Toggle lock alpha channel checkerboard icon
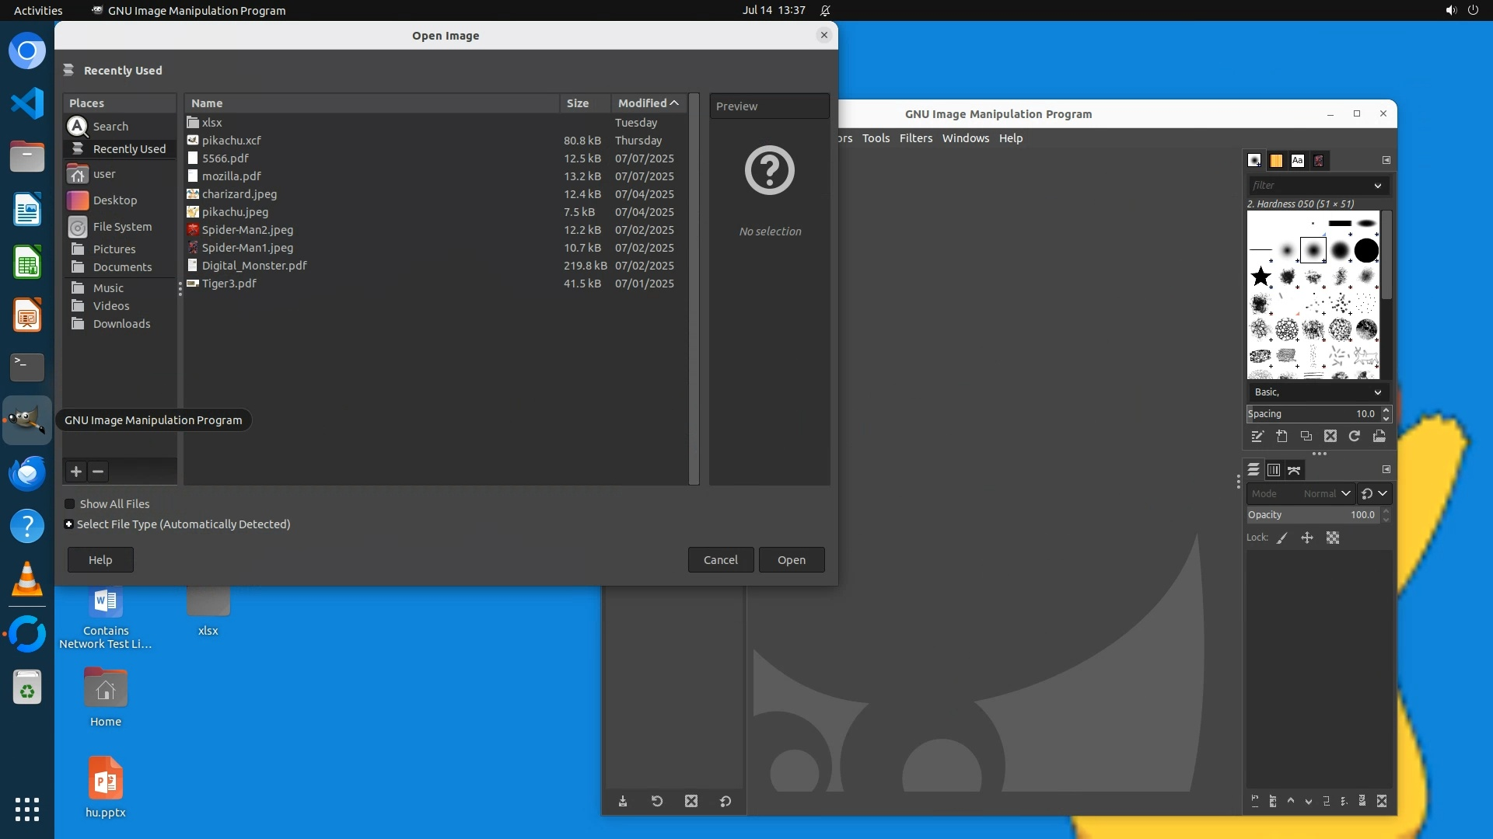 pos(1333,538)
